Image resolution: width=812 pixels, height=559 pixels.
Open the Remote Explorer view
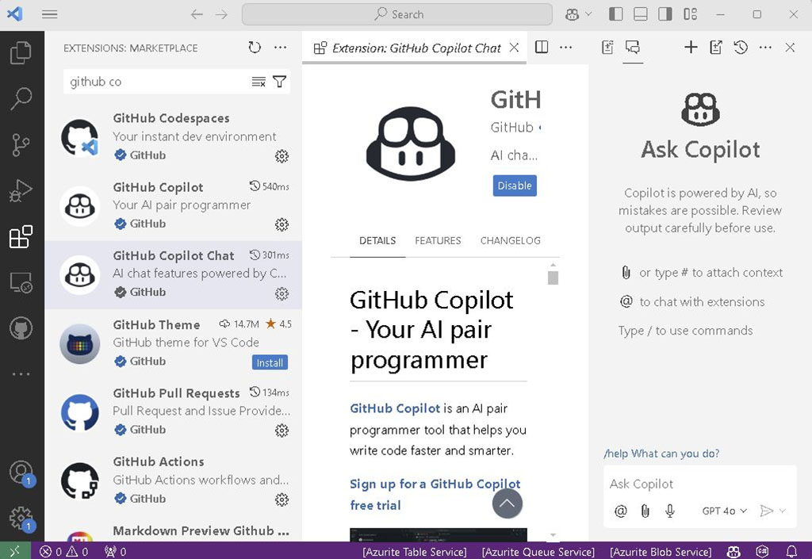click(21, 282)
